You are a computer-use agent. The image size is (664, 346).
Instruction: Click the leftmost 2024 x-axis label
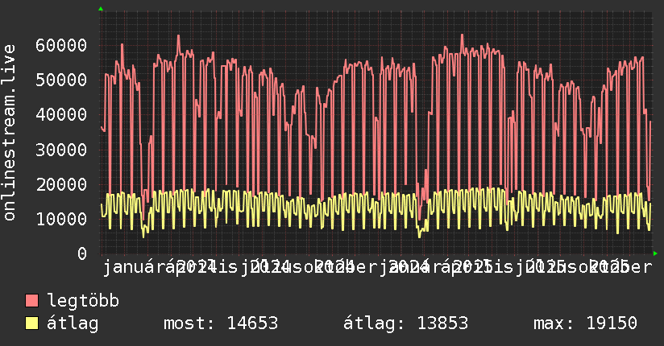pos(196,266)
